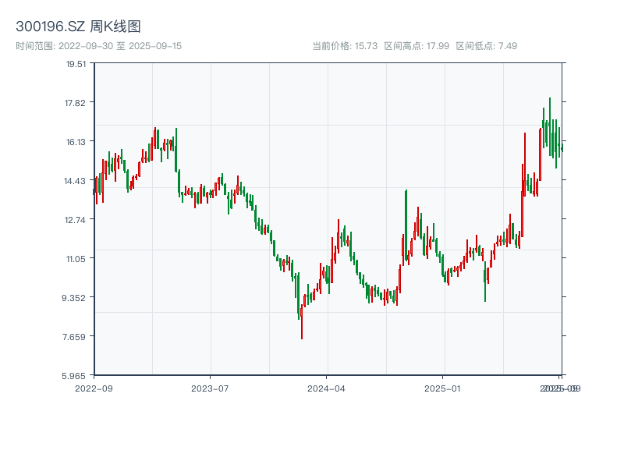Click the 区间低点 7.49 label

click(486, 46)
